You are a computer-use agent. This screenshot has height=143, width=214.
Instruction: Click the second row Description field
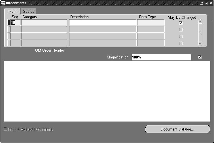(x=103, y=29)
